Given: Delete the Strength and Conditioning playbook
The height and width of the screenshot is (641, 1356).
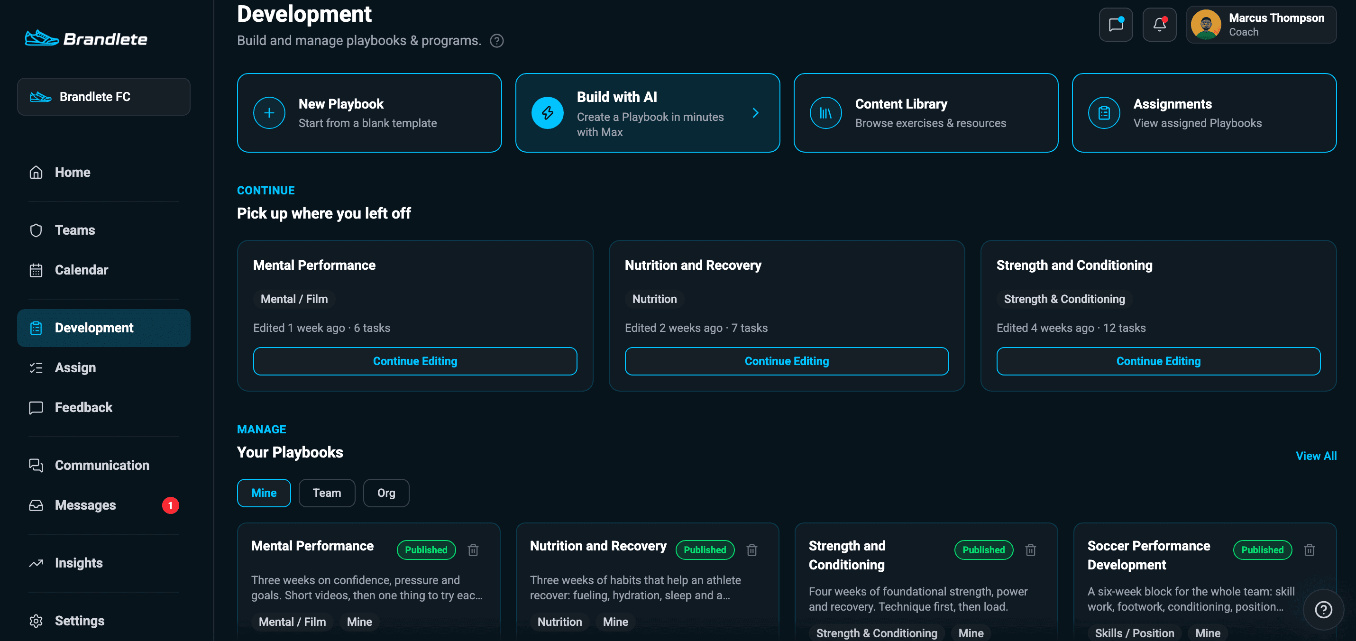Looking at the screenshot, I should tap(1031, 549).
